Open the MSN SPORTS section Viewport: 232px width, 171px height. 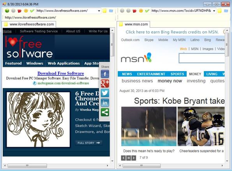[x=177, y=74]
